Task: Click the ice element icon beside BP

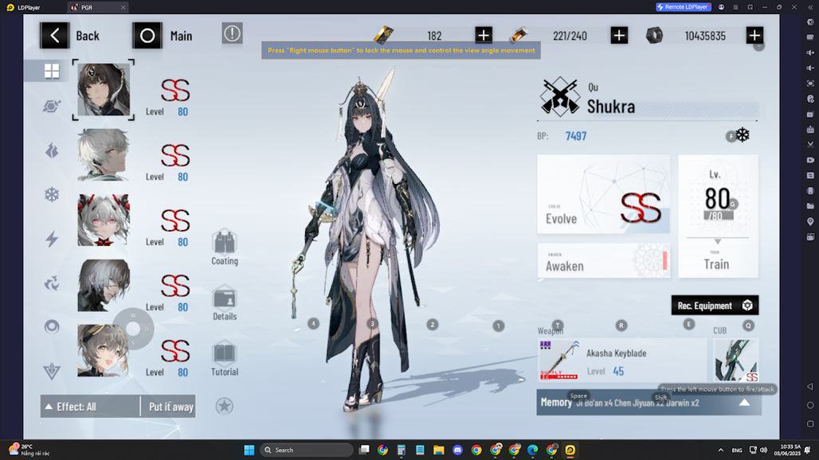Action: 743,135
